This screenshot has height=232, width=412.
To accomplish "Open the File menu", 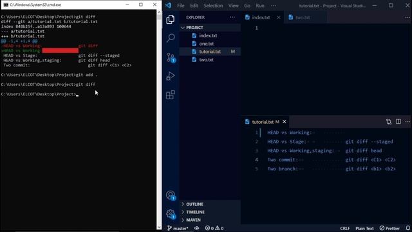I will click(180, 6).
